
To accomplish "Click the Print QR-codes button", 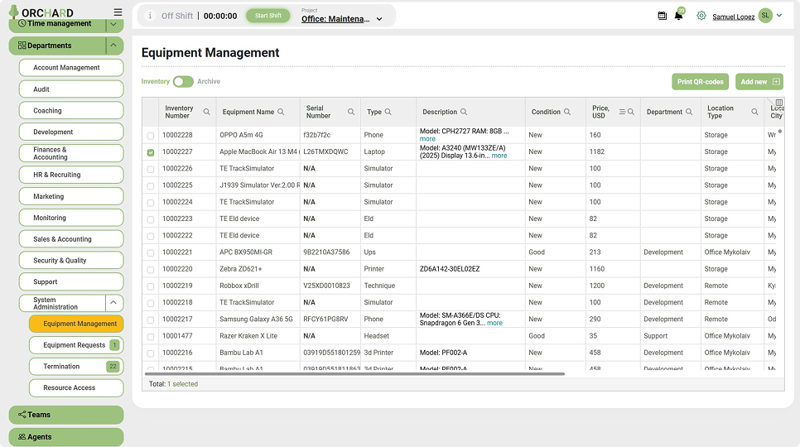I will click(x=700, y=82).
